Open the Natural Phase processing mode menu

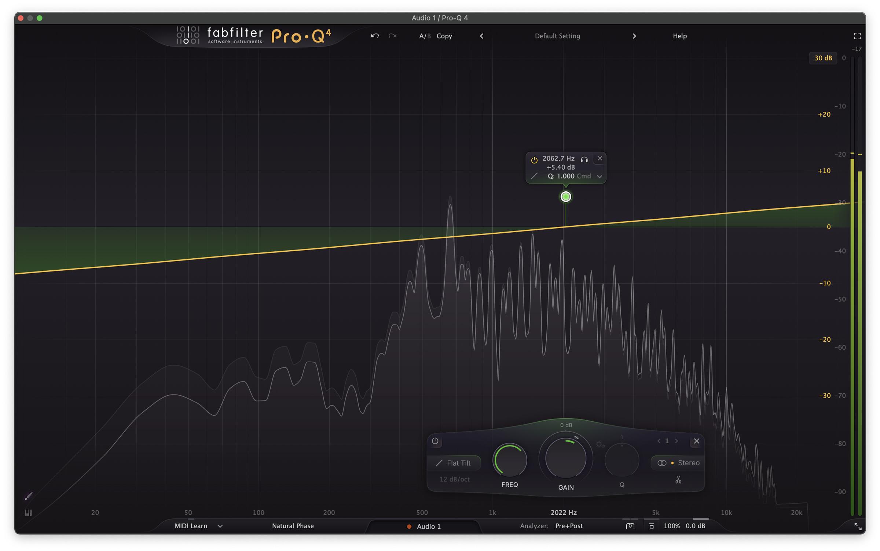(x=293, y=526)
